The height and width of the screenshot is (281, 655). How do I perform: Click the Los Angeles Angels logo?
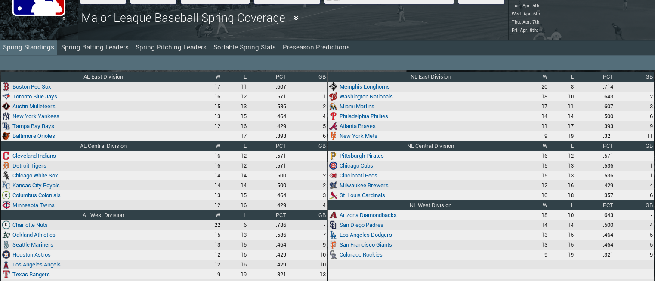click(x=6, y=265)
